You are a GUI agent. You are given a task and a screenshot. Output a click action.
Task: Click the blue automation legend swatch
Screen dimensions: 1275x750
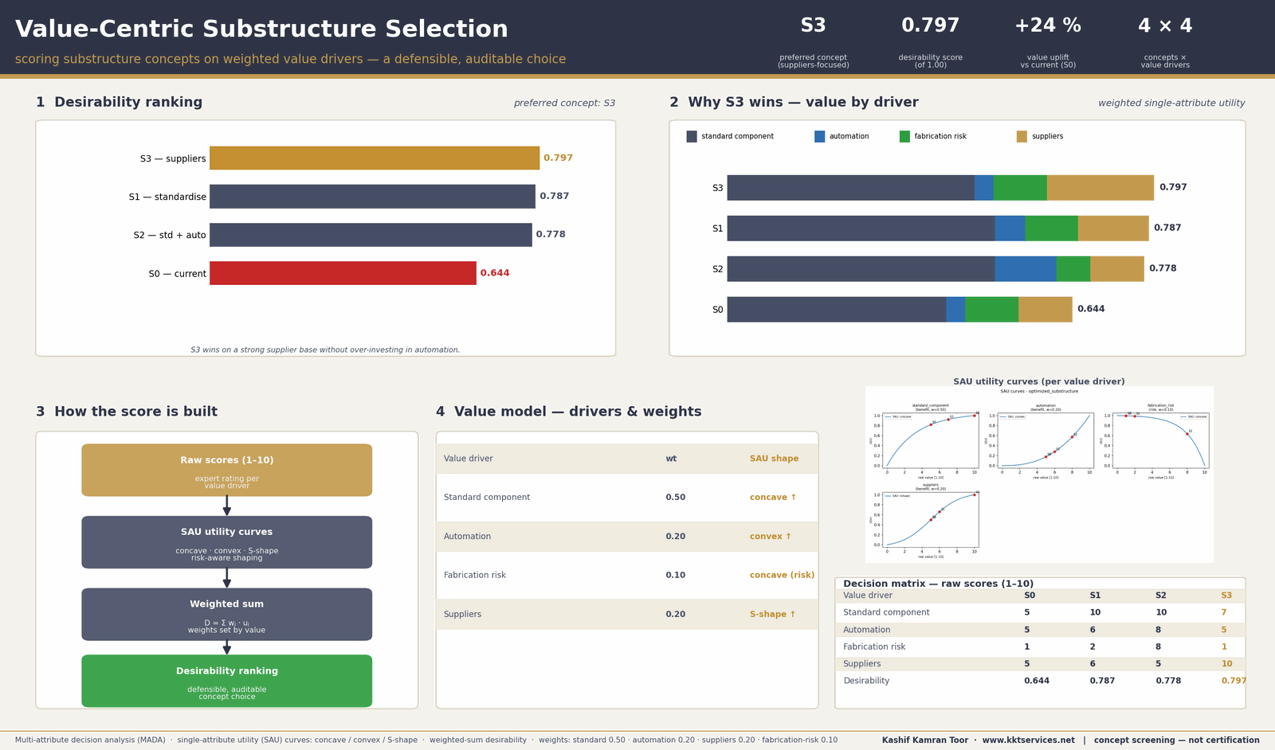(819, 136)
